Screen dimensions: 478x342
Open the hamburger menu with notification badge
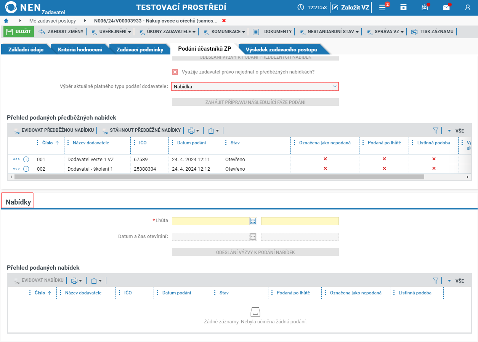pyautogui.click(x=383, y=7)
